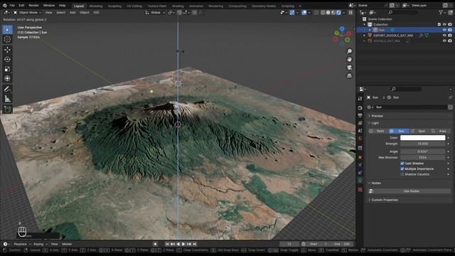Select the Annotate tool
Image resolution: width=455 pixels, height=256 pixels.
click(8, 89)
